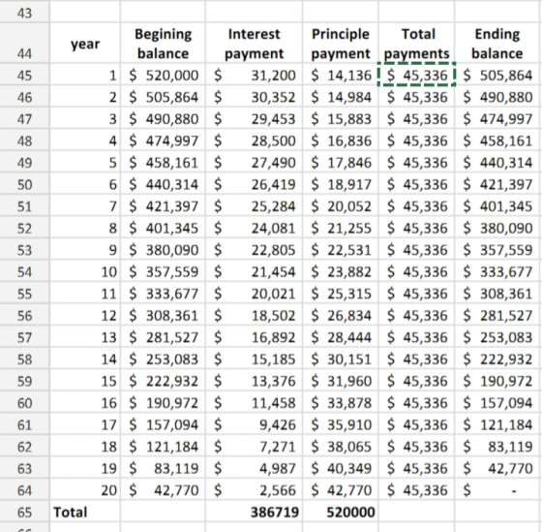Viewport: 542px width, 532px height.
Task: Select year 20 cell
Action: [85, 490]
